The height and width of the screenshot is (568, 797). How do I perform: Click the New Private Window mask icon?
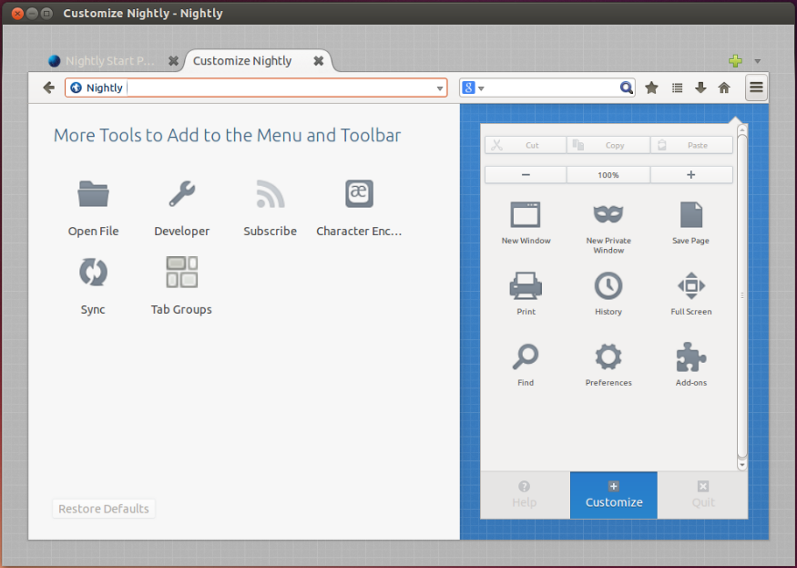coord(608,215)
